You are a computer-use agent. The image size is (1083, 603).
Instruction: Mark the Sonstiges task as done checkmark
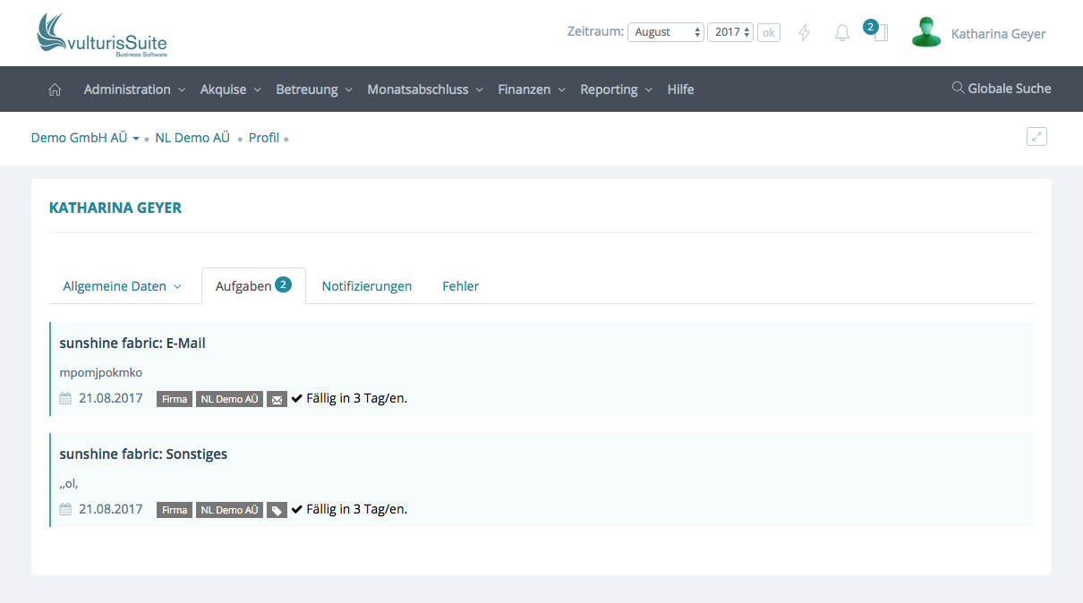click(x=297, y=510)
